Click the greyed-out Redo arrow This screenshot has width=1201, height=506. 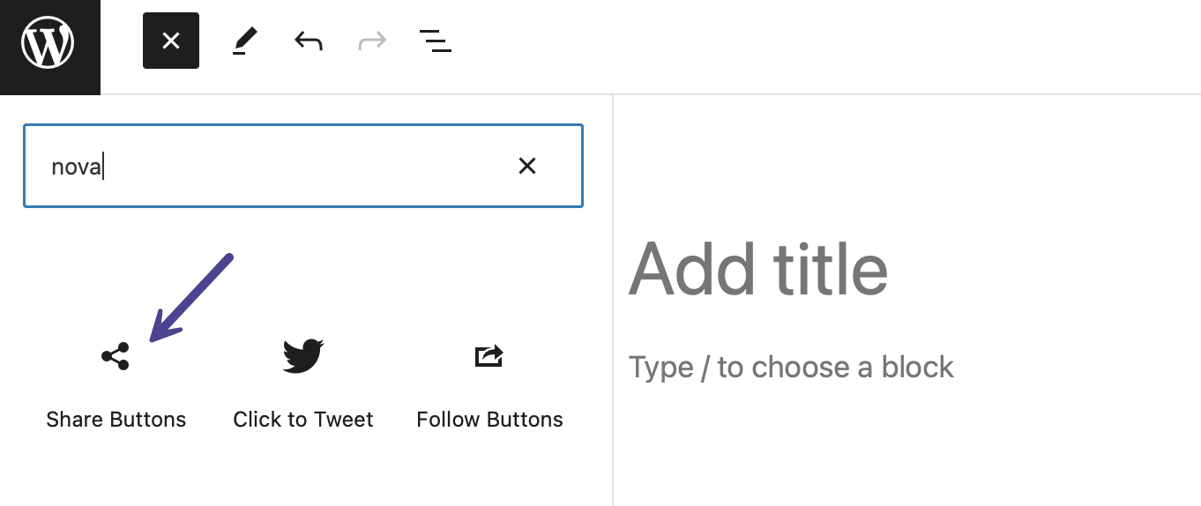[372, 41]
